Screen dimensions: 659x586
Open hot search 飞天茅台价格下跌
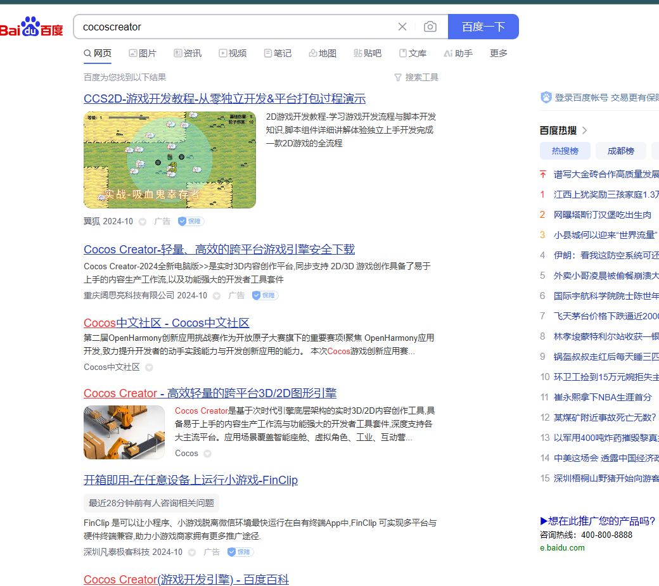(x=606, y=316)
